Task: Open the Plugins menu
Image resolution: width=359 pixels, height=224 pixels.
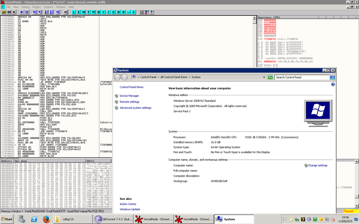Action: (36, 7)
